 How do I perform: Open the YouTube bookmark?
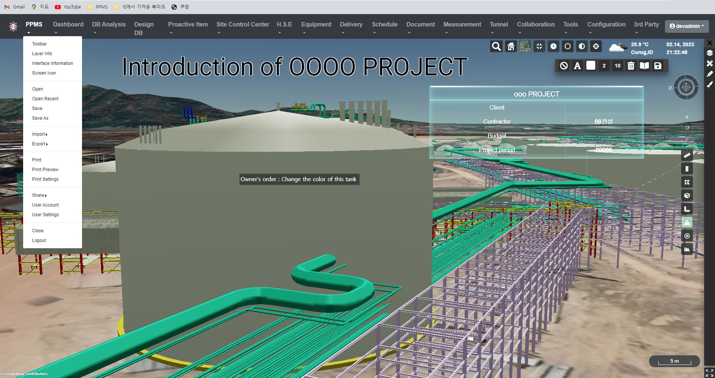[x=68, y=7]
